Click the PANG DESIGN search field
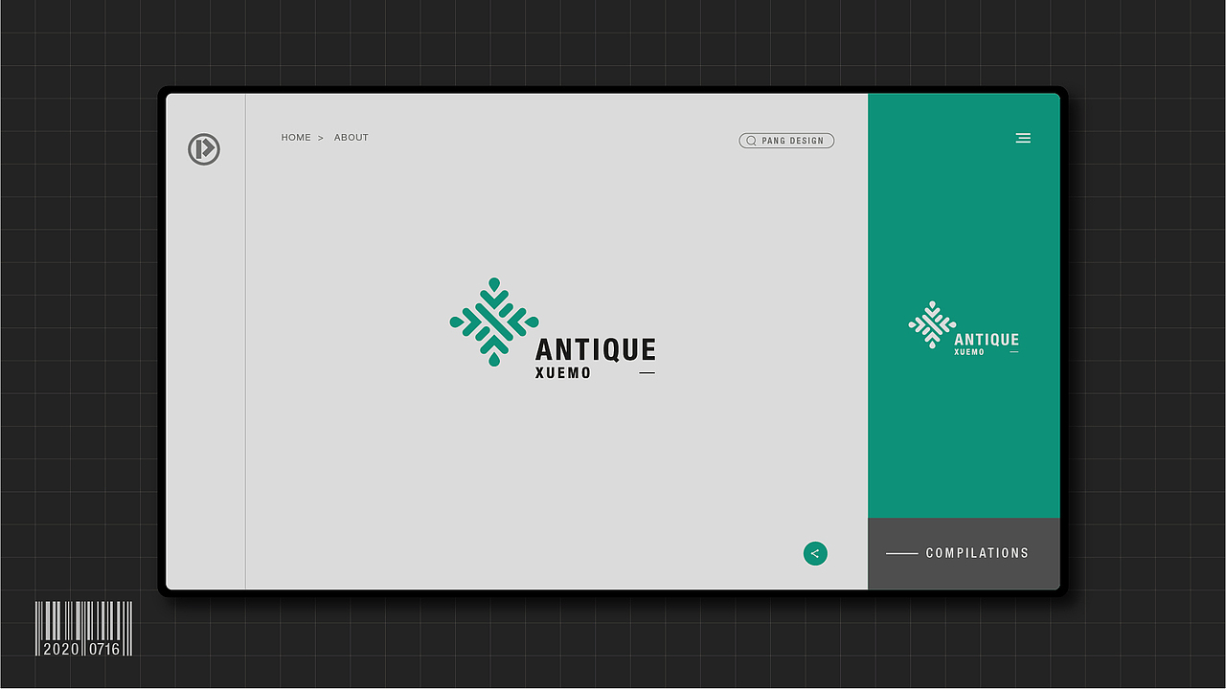The image size is (1226, 689). pos(786,141)
